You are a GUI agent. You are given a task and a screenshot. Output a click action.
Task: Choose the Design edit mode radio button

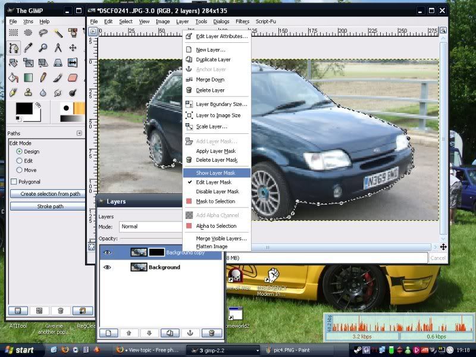(20, 152)
